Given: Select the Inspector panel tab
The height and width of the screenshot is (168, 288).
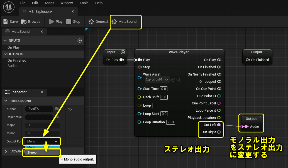Looking at the screenshot, I should (x=19, y=92).
